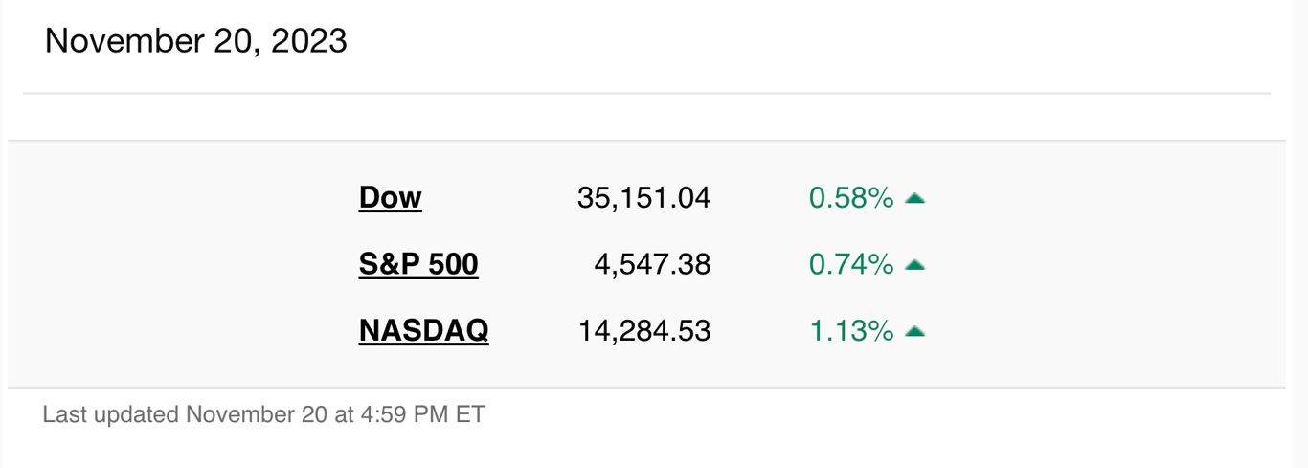Click the divider line below the date heading
This screenshot has height=468, width=1308.
click(x=646, y=93)
